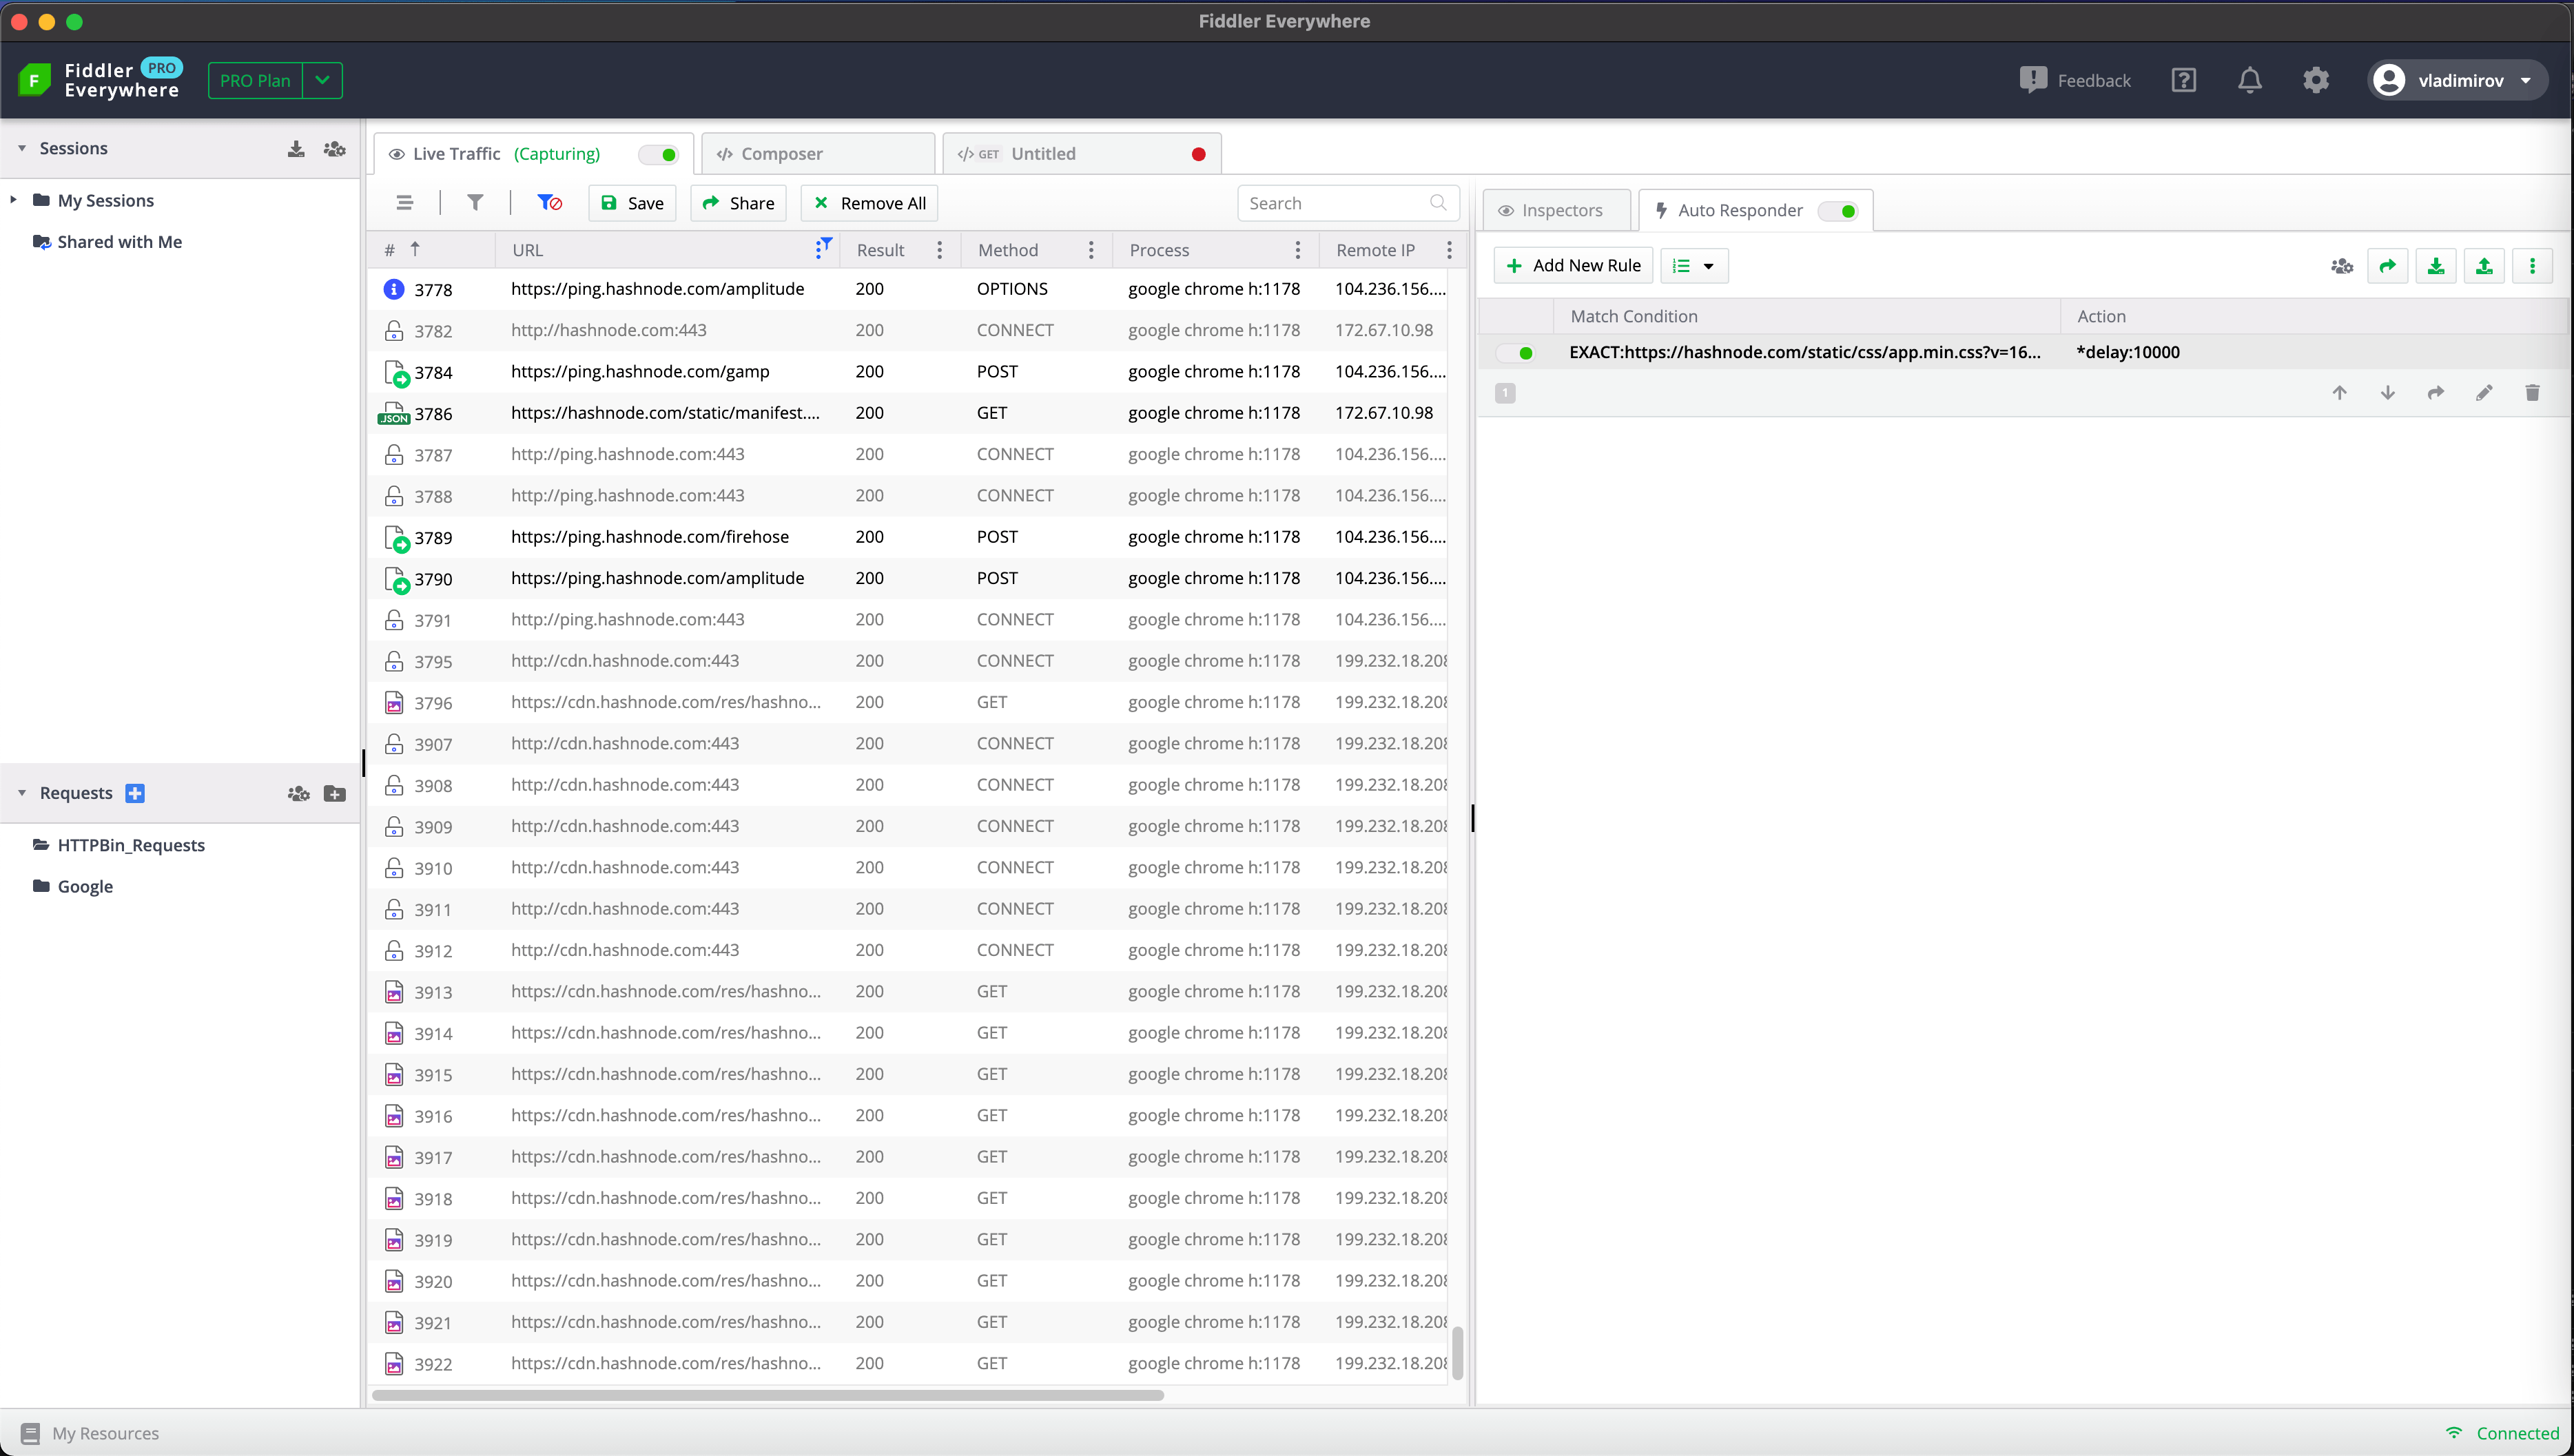Screen dimensions: 2574x1456
Task: Open the settings gear
Action: click(x=2316, y=80)
